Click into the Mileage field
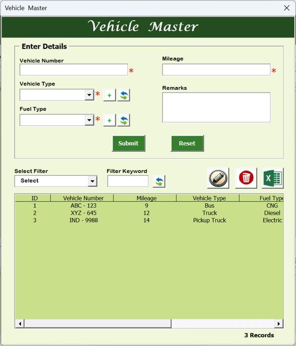This screenshot has height=346, width=296. [216, 70]
